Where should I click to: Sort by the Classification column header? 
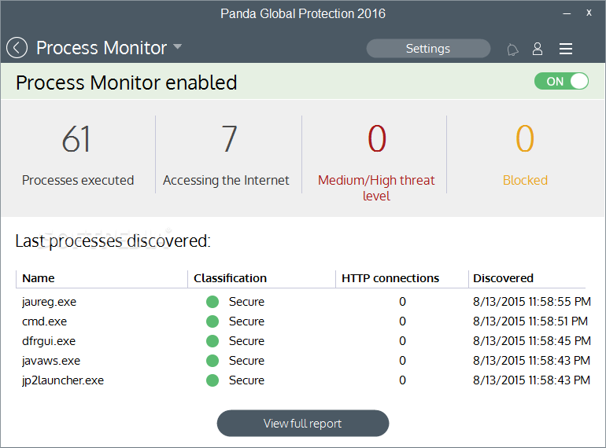click(230, 278)
